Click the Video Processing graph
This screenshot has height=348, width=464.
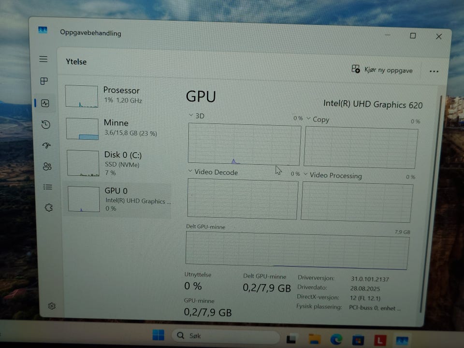click(357, 202)
